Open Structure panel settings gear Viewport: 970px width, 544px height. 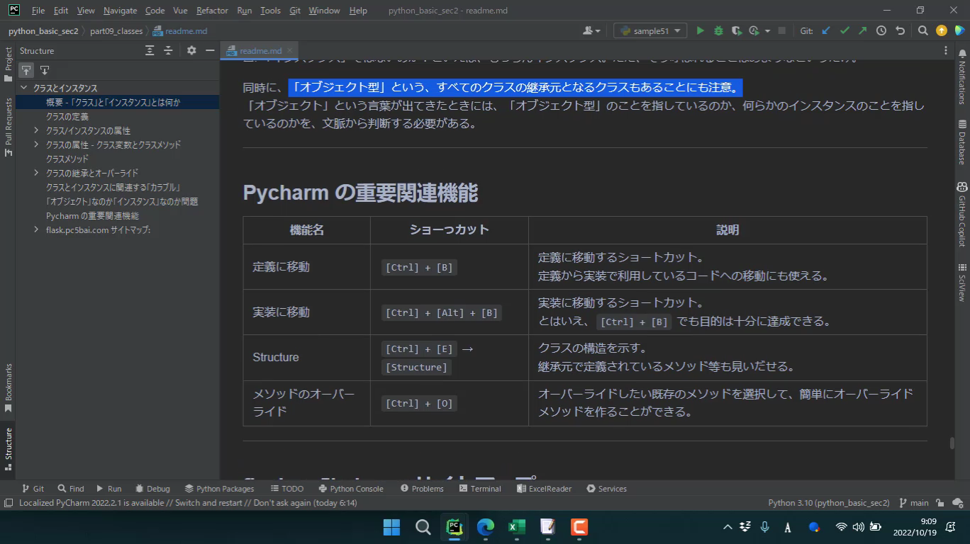coord(191,50)
